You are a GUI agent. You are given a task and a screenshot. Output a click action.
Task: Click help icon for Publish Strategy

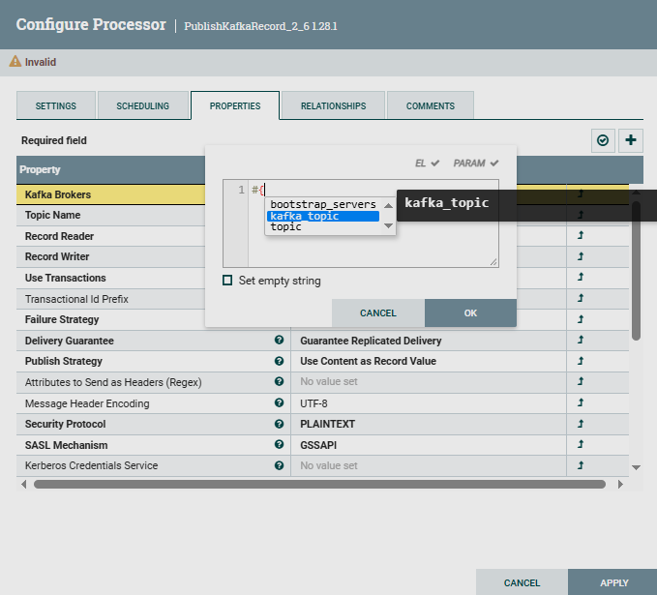click(x=279, y=361)
